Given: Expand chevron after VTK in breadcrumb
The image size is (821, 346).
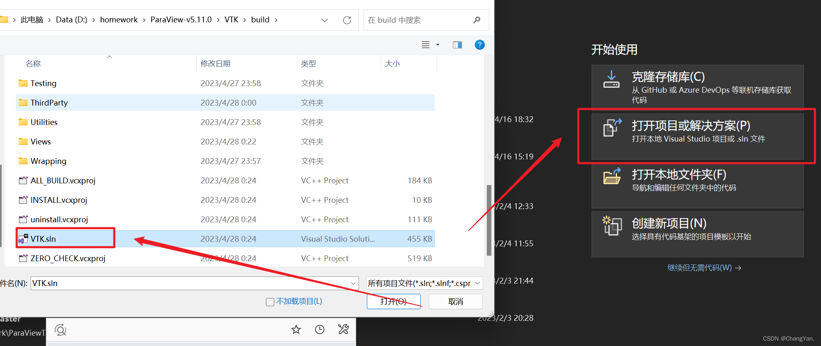Looking at the screenshot, I should (244, 20).
